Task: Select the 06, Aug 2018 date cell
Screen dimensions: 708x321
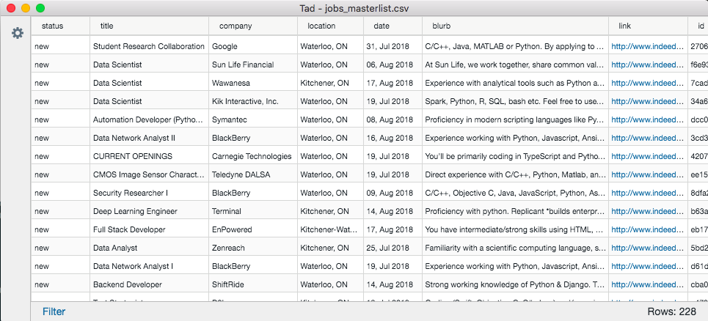Action: 393,64
